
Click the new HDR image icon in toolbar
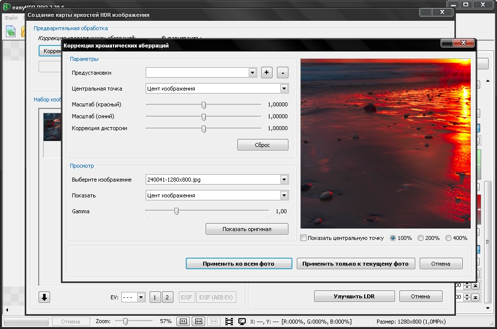[11, 32]
